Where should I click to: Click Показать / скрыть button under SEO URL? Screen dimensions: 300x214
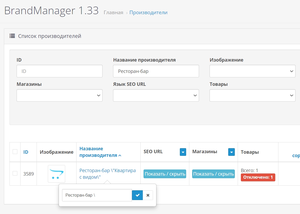click(x=165, y=174)
